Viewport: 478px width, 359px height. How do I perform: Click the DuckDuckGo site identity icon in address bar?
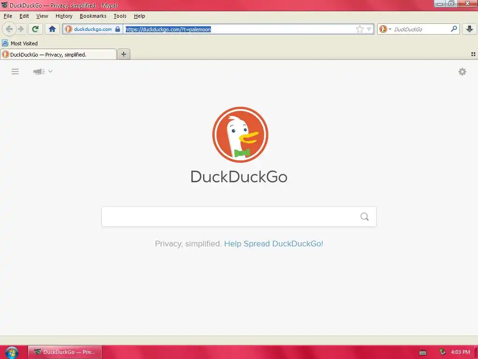click(69, 29)
